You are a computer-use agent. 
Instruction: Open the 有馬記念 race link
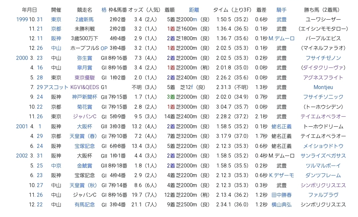85,205
